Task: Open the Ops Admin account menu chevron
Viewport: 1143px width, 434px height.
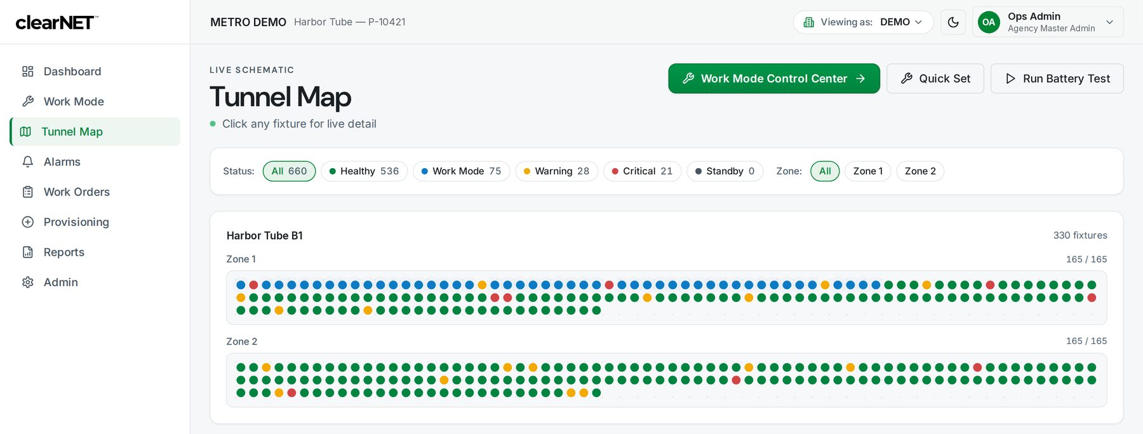Action: click(x=1109, y=22)
